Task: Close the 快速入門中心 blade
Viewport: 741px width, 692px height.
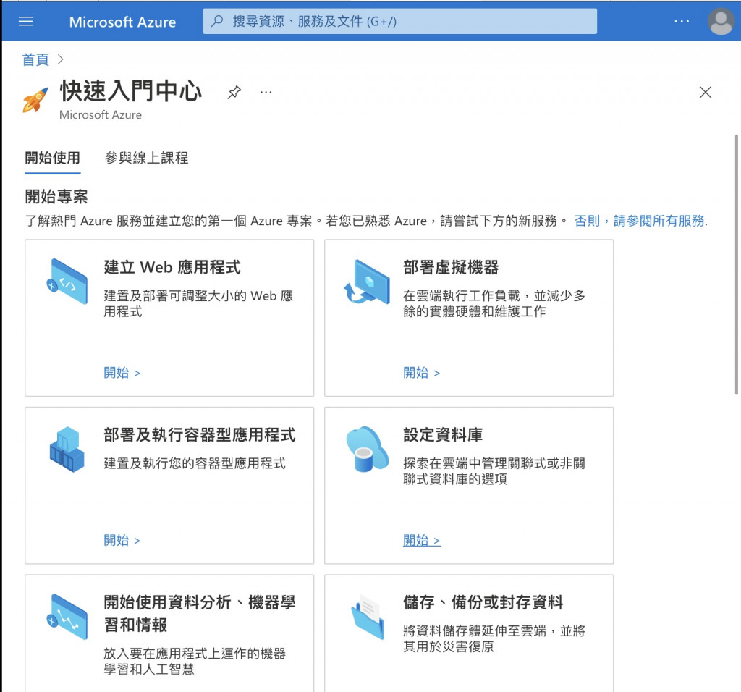Action: (x=705, y=92)
